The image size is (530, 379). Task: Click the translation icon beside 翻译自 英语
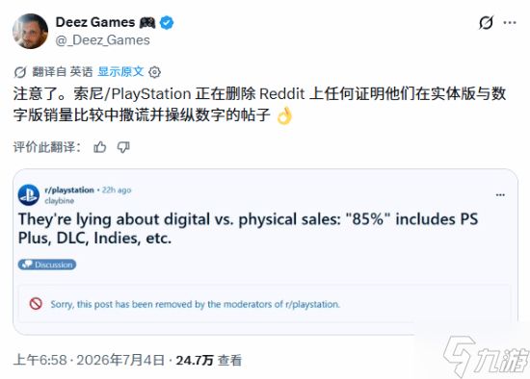20,72
